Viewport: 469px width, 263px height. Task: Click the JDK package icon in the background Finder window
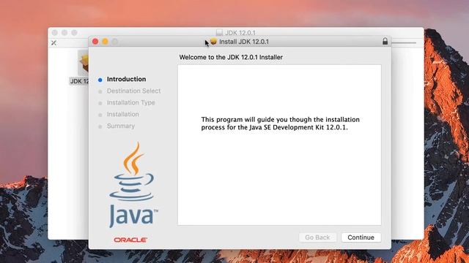83,63
